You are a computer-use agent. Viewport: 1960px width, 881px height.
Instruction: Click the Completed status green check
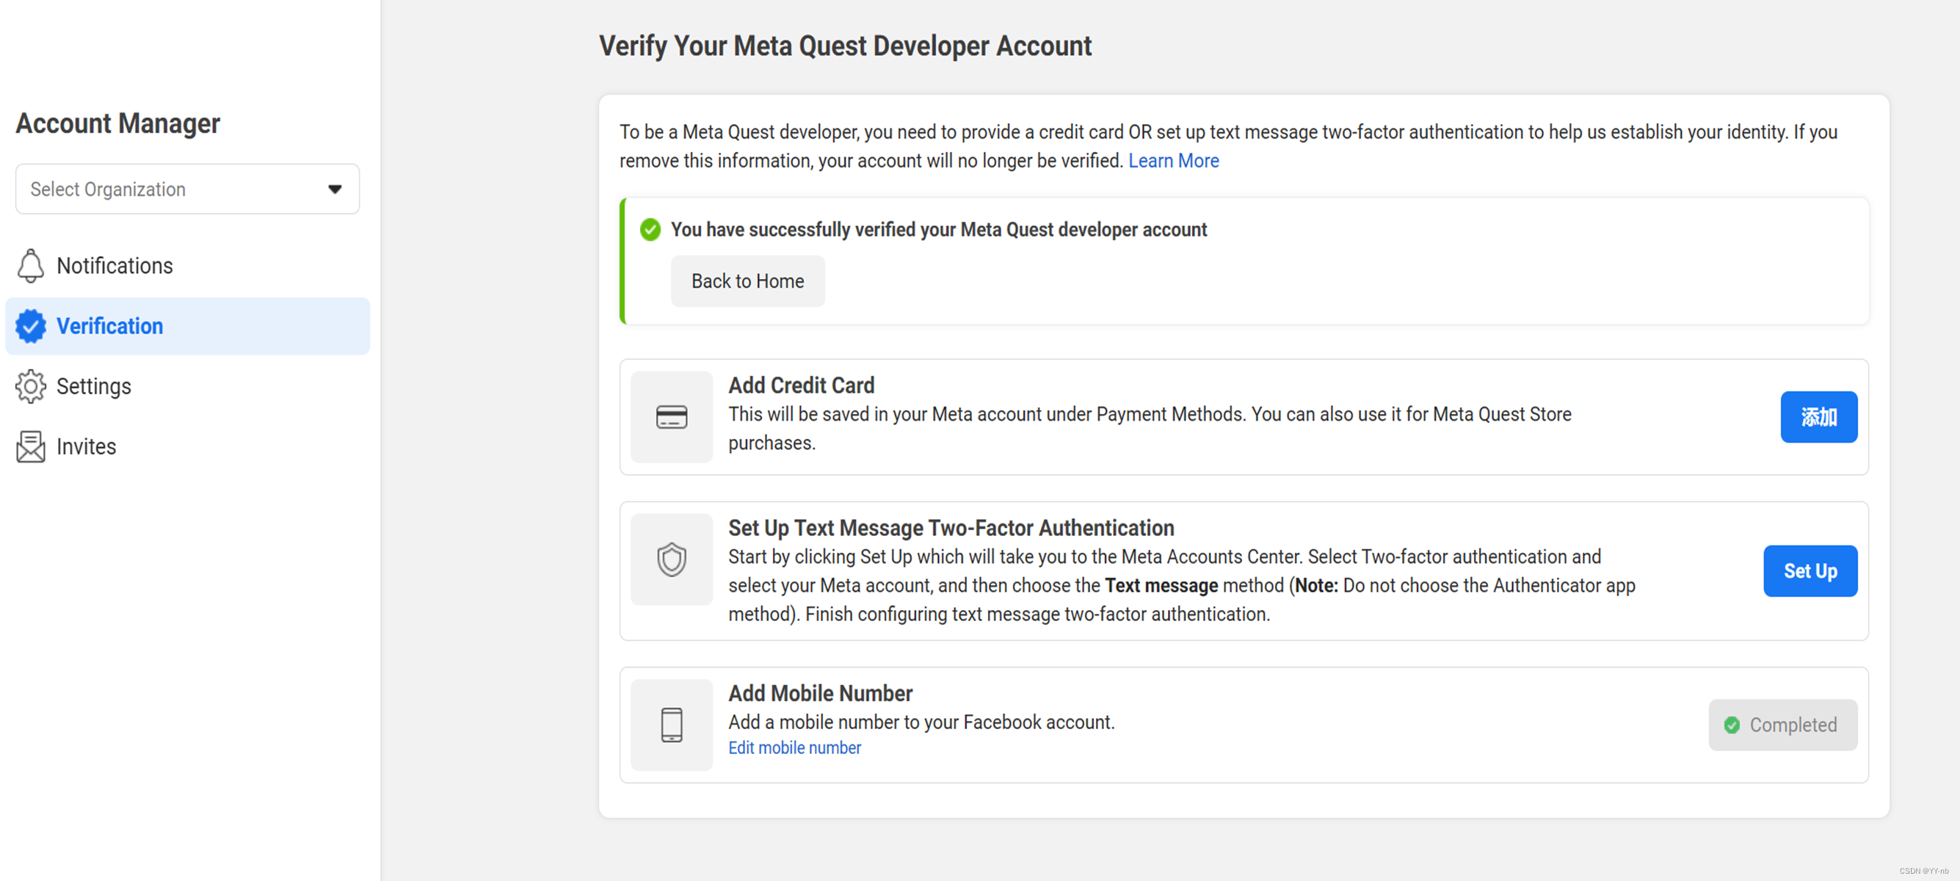coord(1731,725)
